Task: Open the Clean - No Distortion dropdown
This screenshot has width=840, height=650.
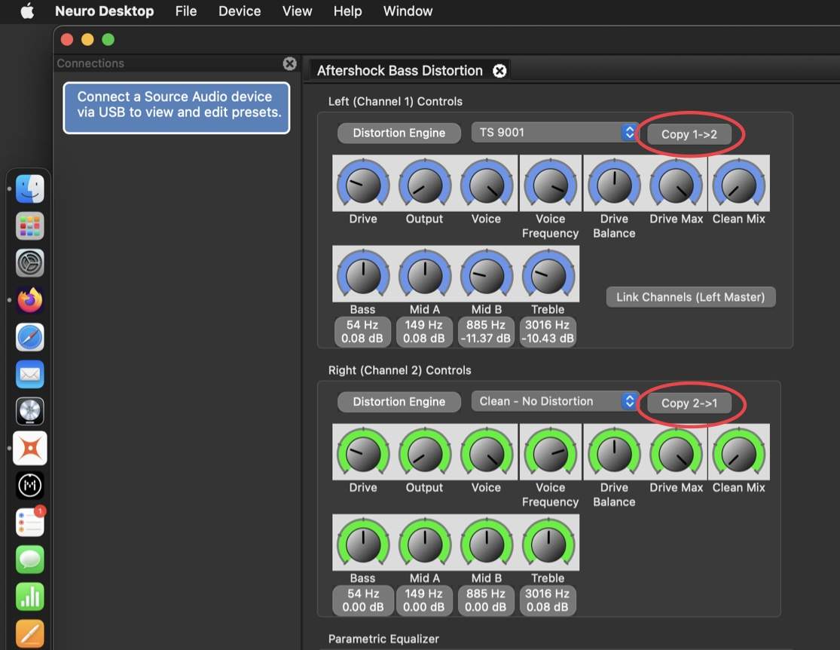Action: pyautogui.click(x=554, y=401)
